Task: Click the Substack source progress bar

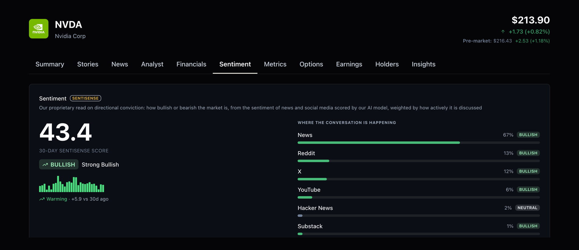Action: click(419, 234)
